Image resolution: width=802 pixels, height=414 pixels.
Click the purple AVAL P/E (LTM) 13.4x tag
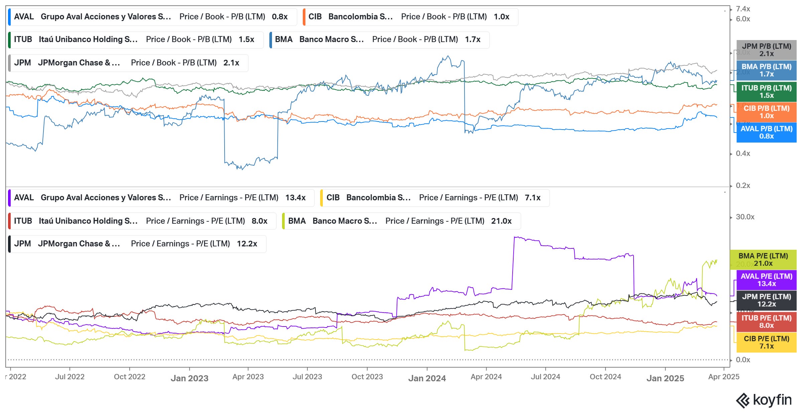[x=766, y=280]
